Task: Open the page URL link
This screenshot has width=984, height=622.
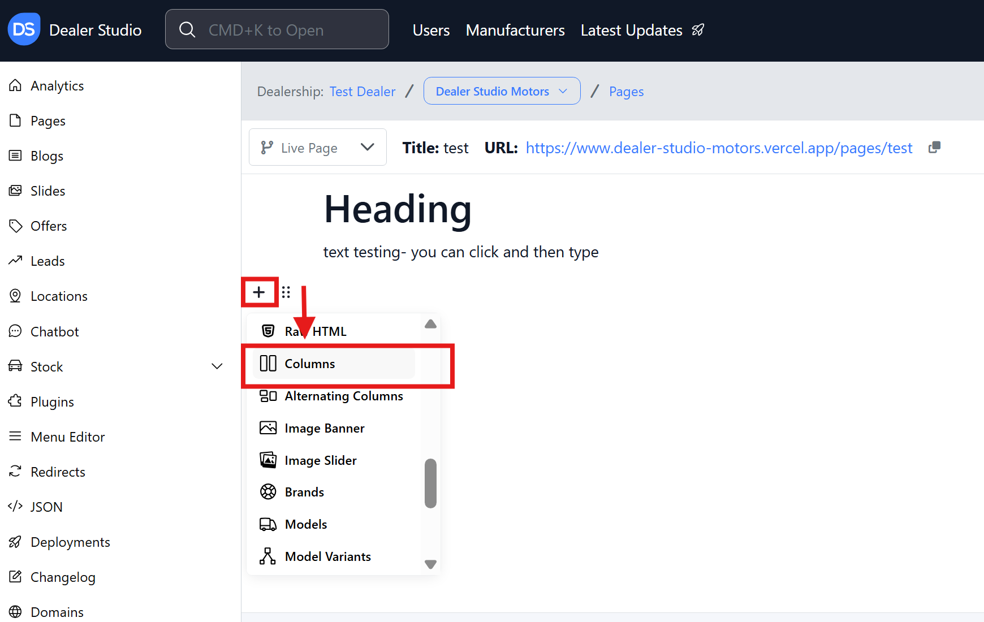Action: click(x=719, y=148)
